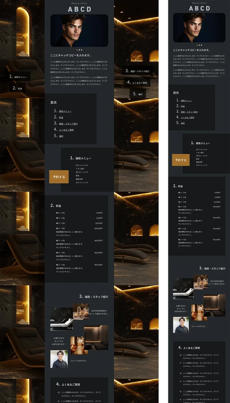The width and height of the screenshot is (230, 403).
Task: Follow 料金 link in desktop table of contents
Action: click(x=61, y=117)
